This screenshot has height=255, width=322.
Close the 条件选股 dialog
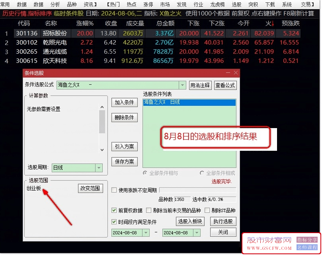tap(236, 73)
